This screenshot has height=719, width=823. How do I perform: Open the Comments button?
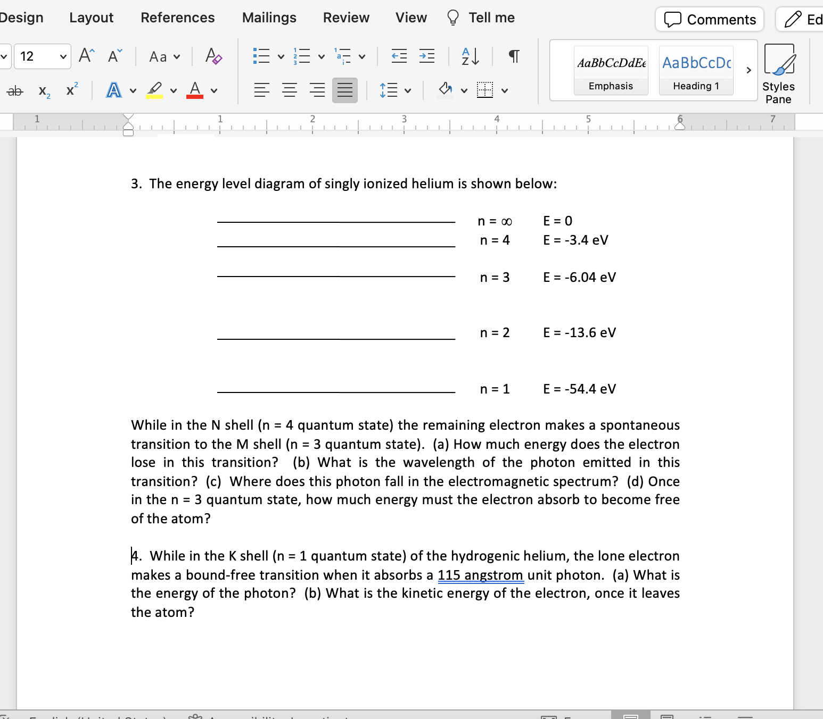pos(710,20)
